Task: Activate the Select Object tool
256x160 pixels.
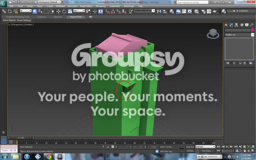Action: click(x=34, y=11)
